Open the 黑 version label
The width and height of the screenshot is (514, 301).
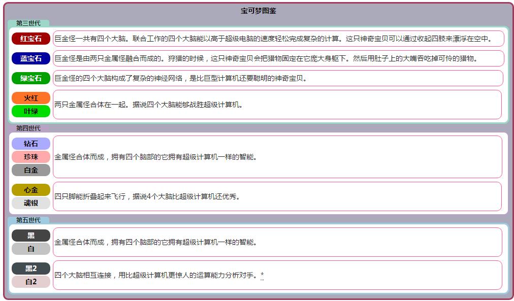[31, 236]
